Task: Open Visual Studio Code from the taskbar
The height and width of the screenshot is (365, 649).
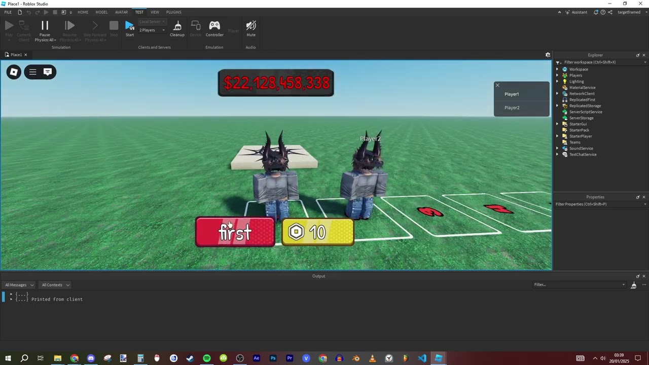Action: 422,358
